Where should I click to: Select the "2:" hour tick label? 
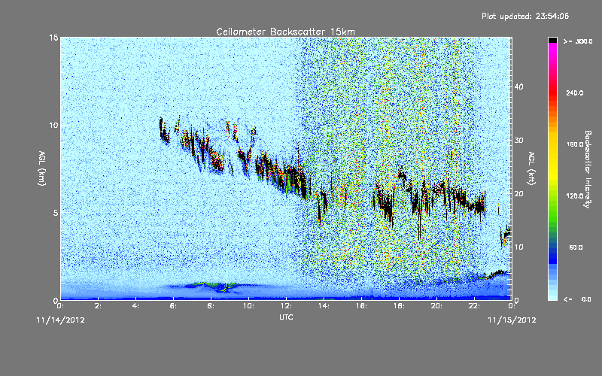pos(98,306)
